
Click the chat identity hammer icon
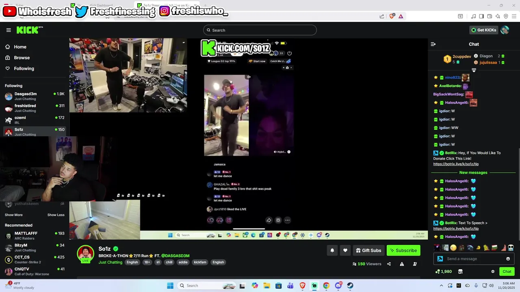click(440, 259)
